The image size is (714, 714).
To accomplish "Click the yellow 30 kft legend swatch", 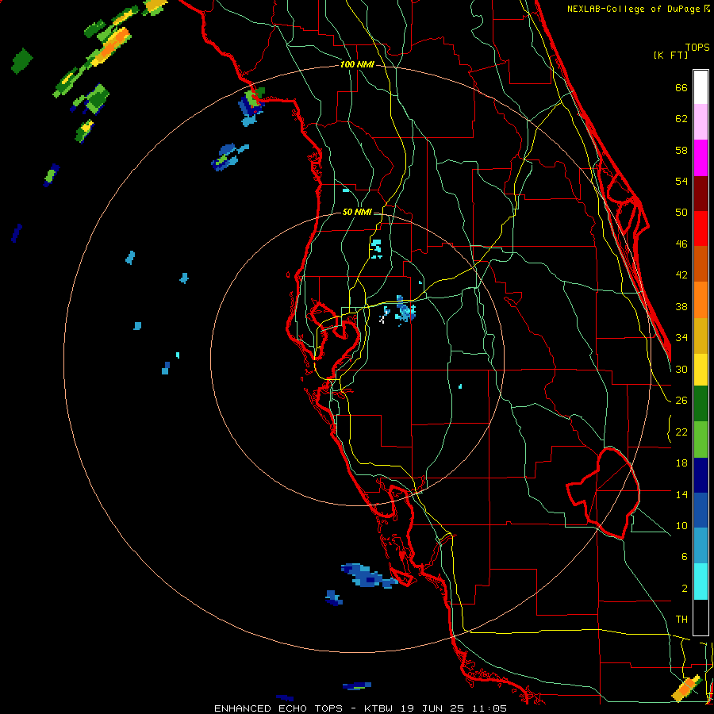I will click(x=701, y=370).
